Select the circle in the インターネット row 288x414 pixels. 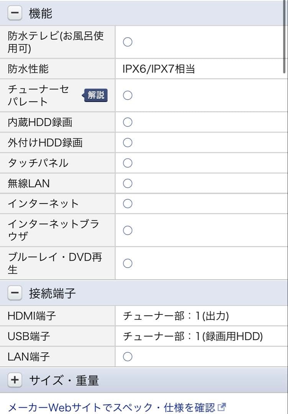[x=127, y=204]
